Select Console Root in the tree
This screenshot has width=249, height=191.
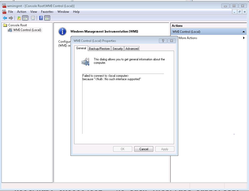(17, 25)
